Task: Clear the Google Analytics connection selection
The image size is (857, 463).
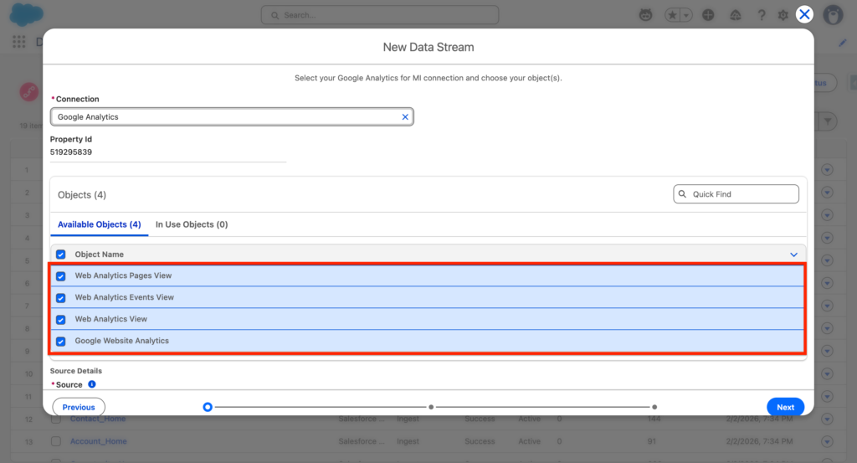Action: click(x=405, y=117)
